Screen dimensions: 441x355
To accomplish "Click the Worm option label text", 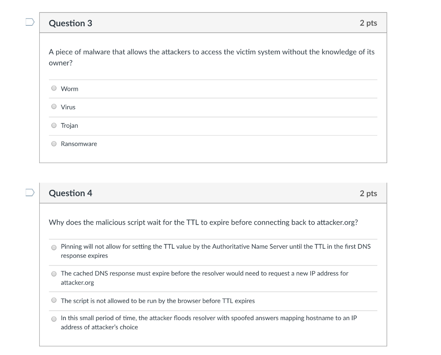I will click(69, 89).
